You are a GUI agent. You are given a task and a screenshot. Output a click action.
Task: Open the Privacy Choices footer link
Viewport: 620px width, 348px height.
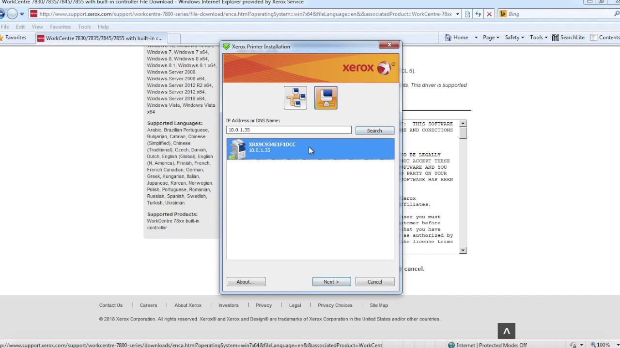pos(335,305)
